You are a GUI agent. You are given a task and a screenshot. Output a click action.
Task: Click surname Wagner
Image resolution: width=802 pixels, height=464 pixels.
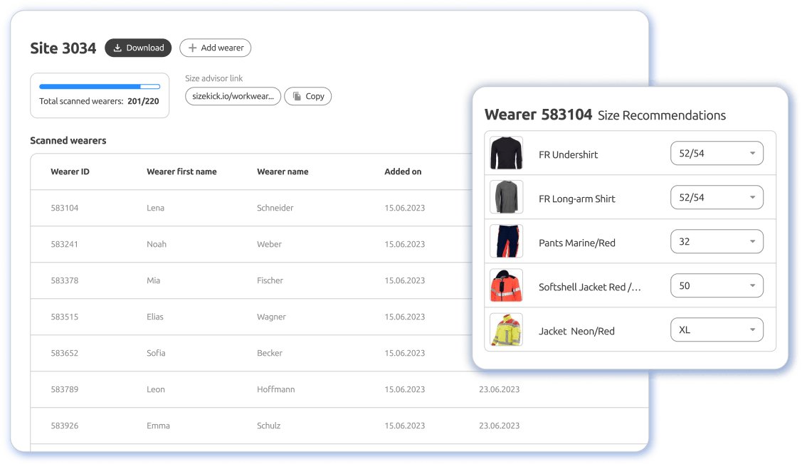[272, 317]
